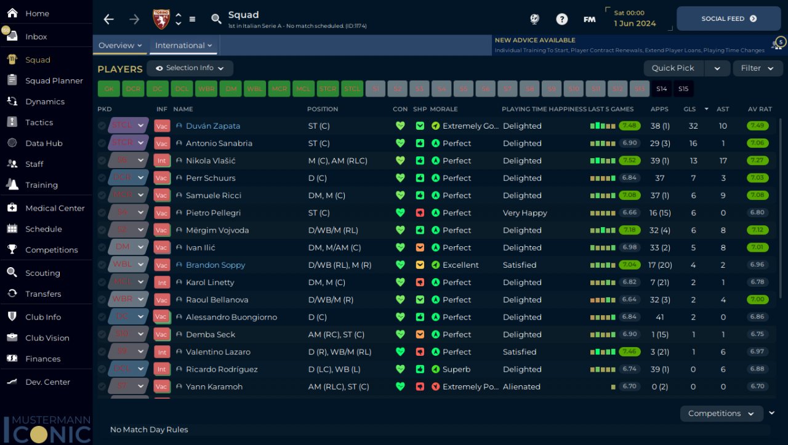788x445 pixels.
Task: Open the Medical Center sidebar item
Action: [55, 208]
